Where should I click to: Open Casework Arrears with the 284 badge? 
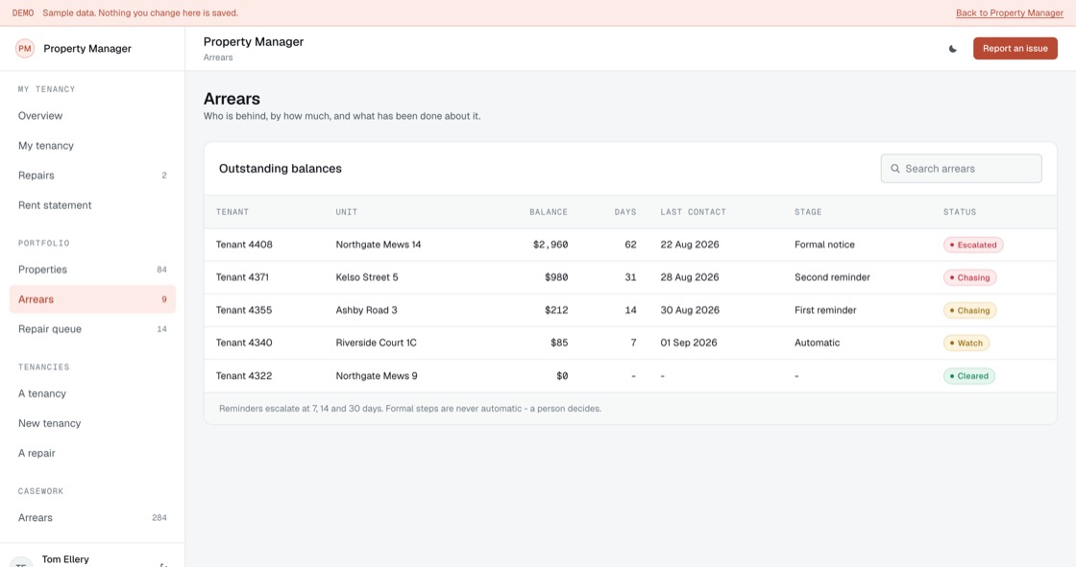92,518
